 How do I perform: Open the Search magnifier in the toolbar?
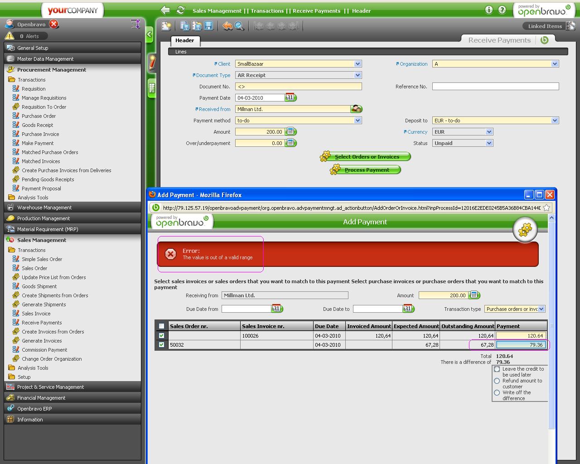(x=239, y=26)
